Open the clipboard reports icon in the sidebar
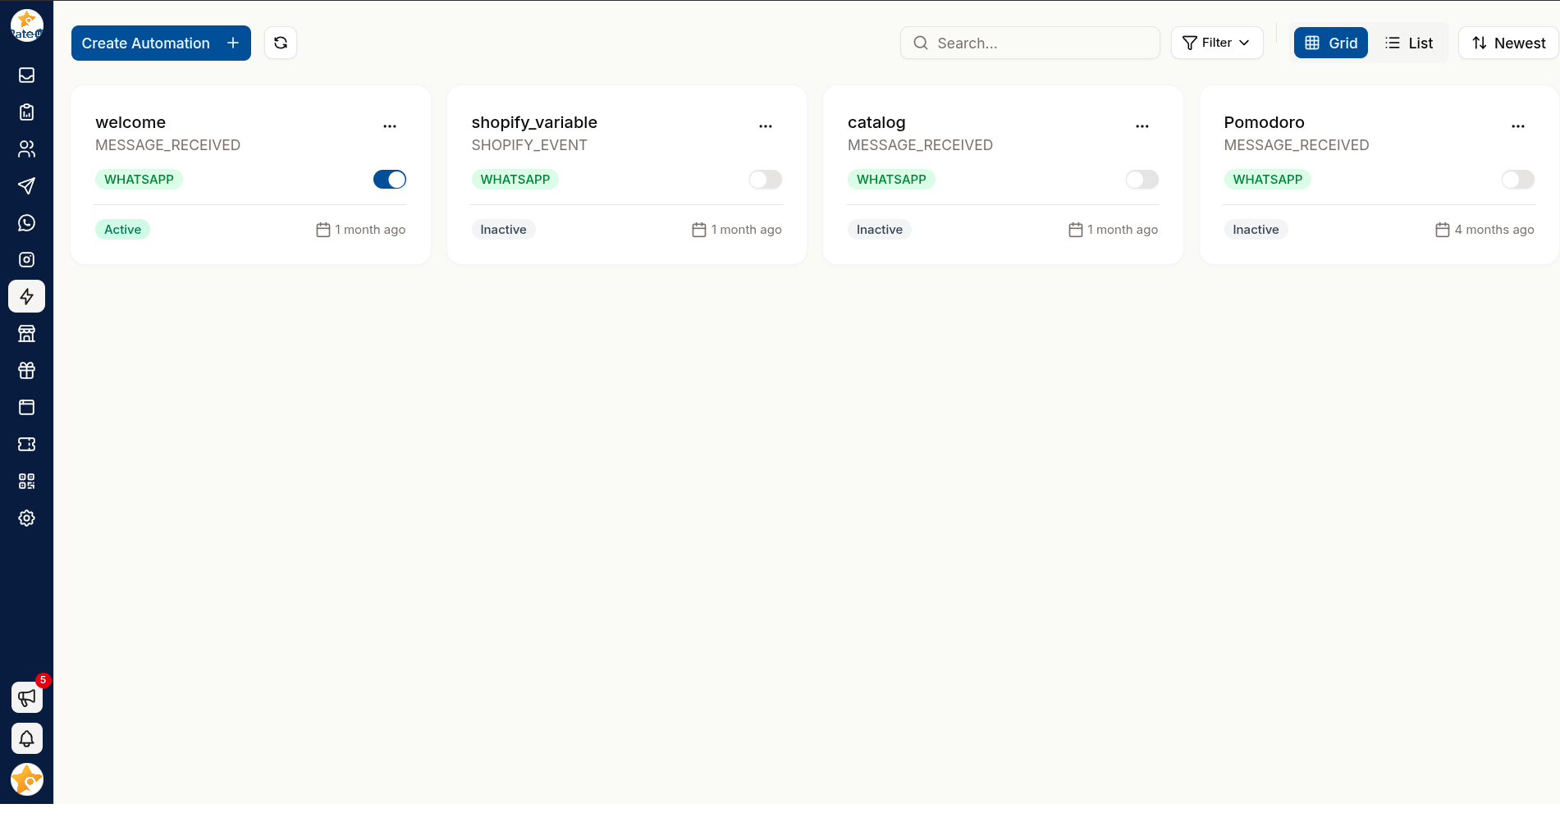This screenshot has width=1560, height=822. [x=26, y=112]
